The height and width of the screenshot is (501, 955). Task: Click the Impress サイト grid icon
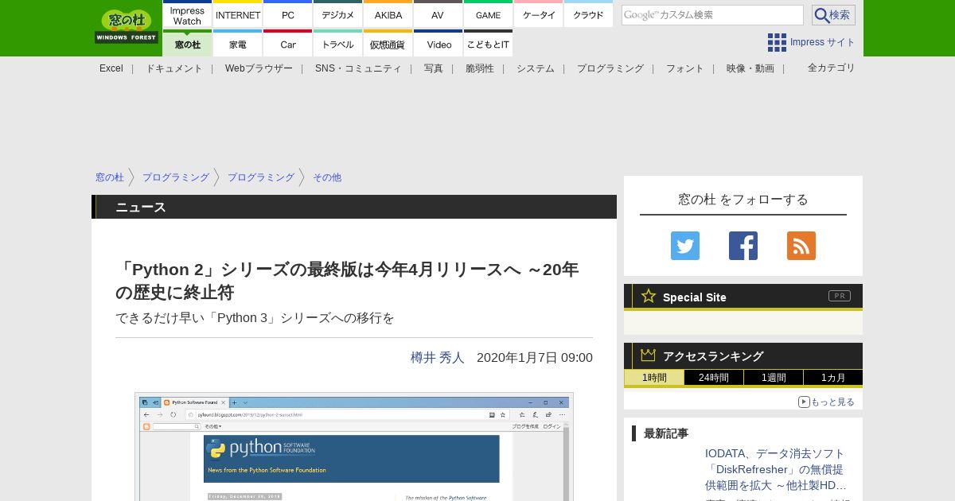point(777,42)
